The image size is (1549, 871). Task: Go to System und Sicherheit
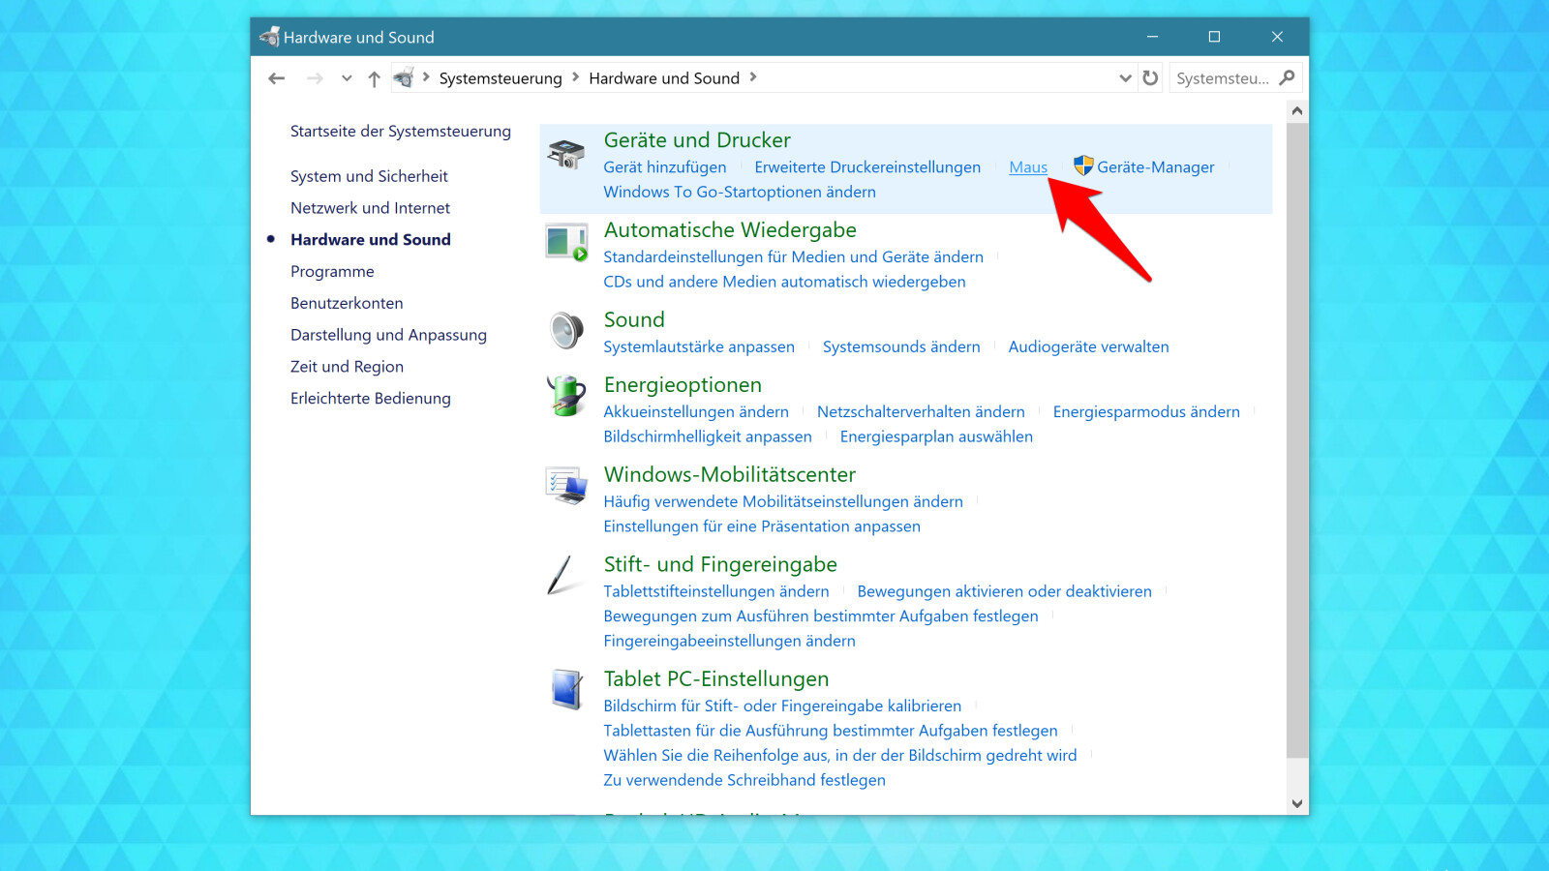369,176
